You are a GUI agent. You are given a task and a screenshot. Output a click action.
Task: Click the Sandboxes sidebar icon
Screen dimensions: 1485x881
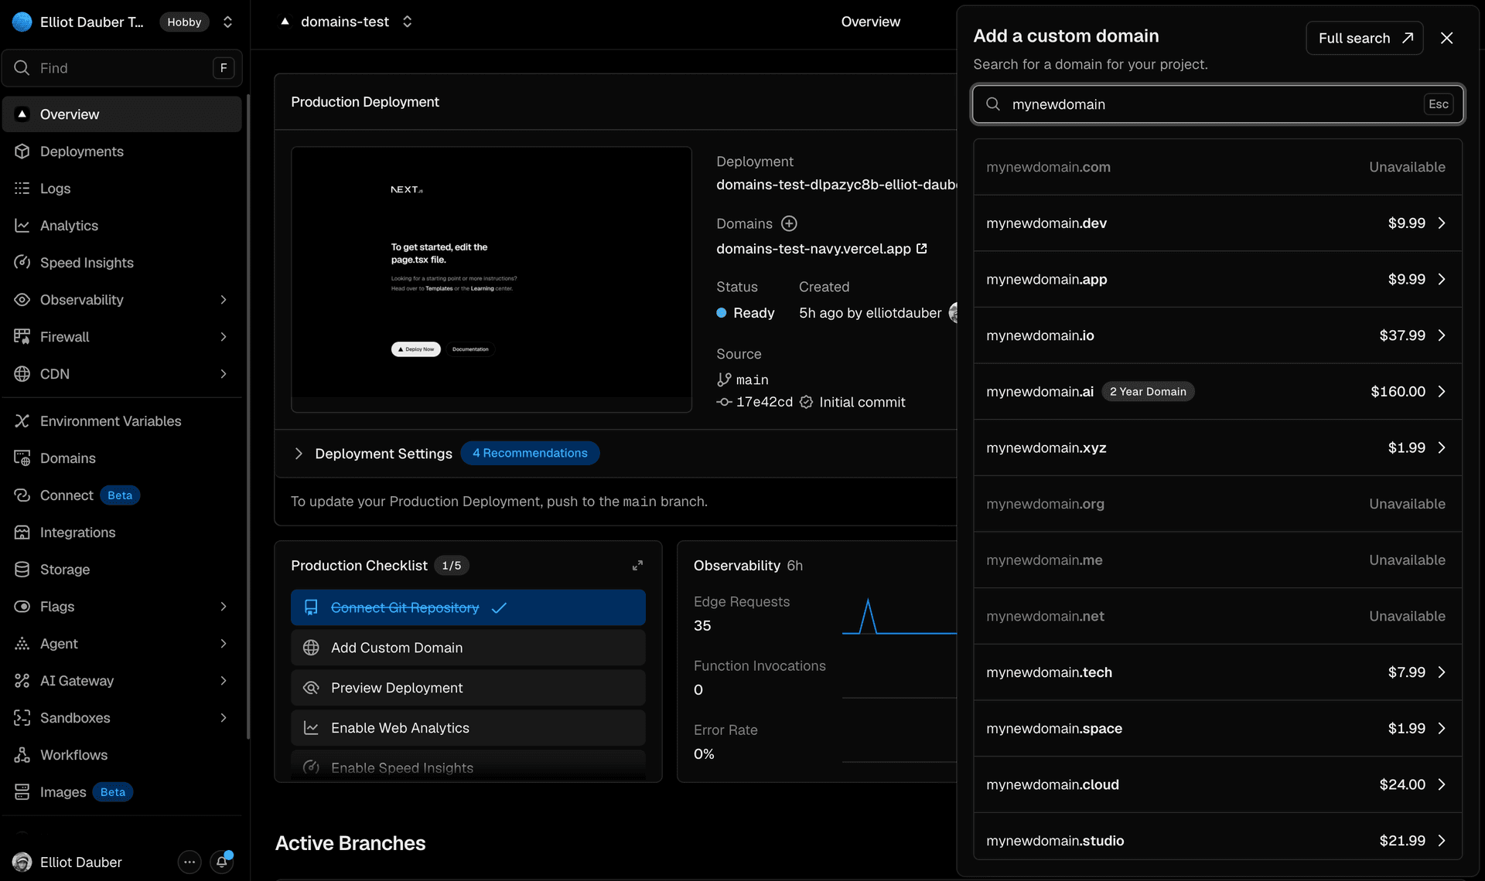pyautogui.click(x=22, y=718)
